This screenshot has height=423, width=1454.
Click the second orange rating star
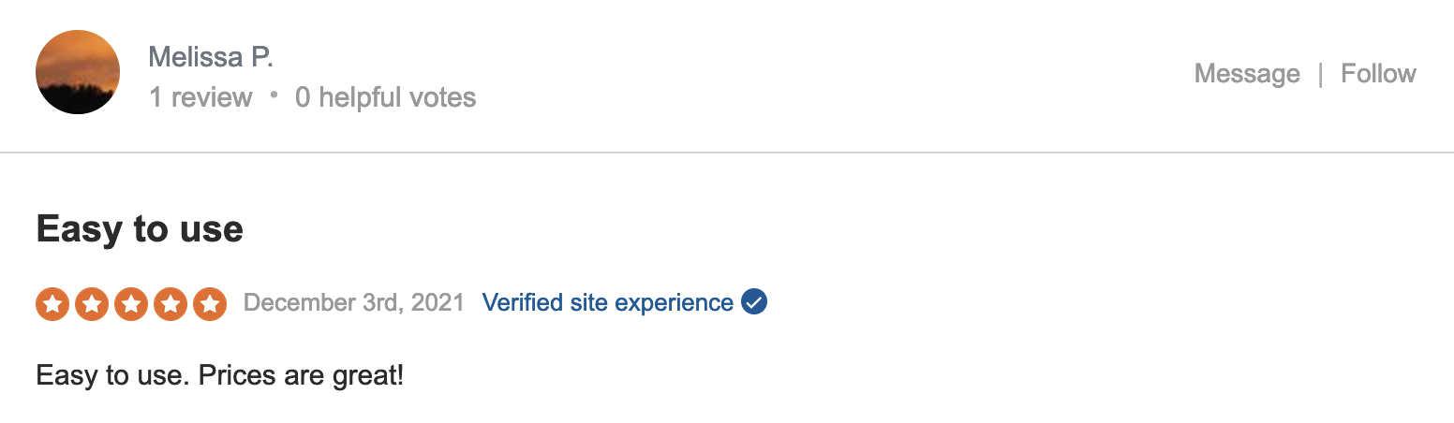(x=92, y=303)
